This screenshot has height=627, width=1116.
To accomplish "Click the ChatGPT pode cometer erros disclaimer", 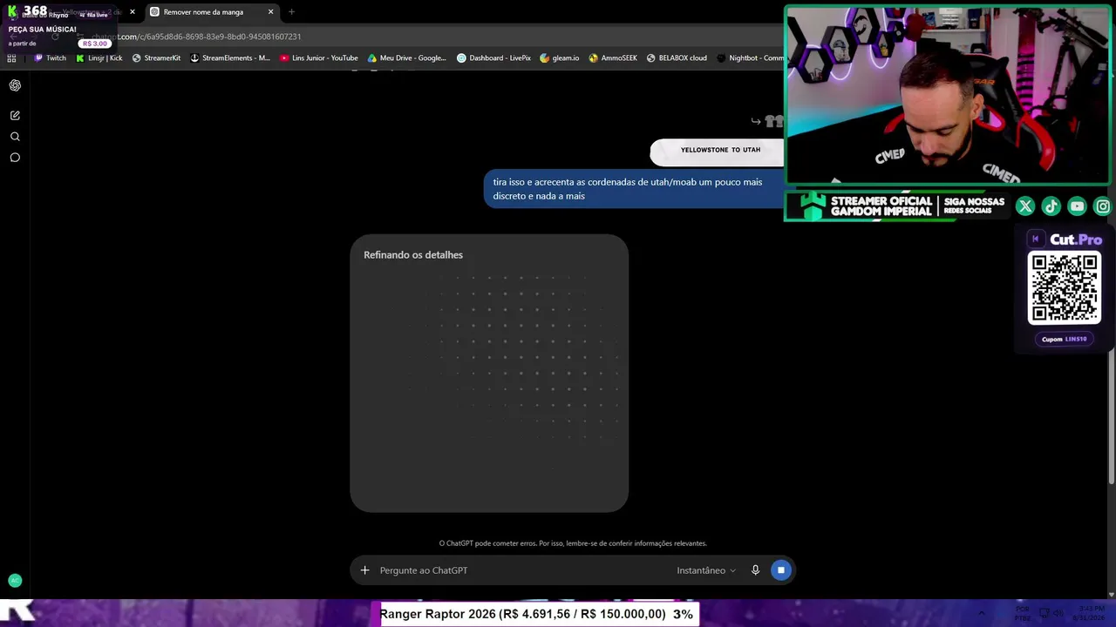I will [x=573, y=543].
